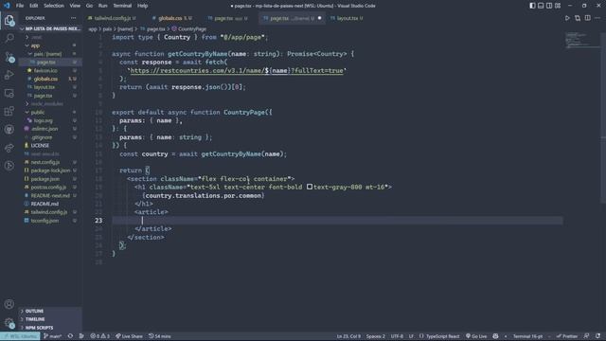
Task: Open Explorer Views and More Actions ellipsis
Action: coord(74,18)
